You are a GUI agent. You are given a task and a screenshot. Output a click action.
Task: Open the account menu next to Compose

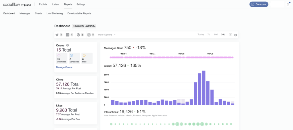(x=277, y=5)
